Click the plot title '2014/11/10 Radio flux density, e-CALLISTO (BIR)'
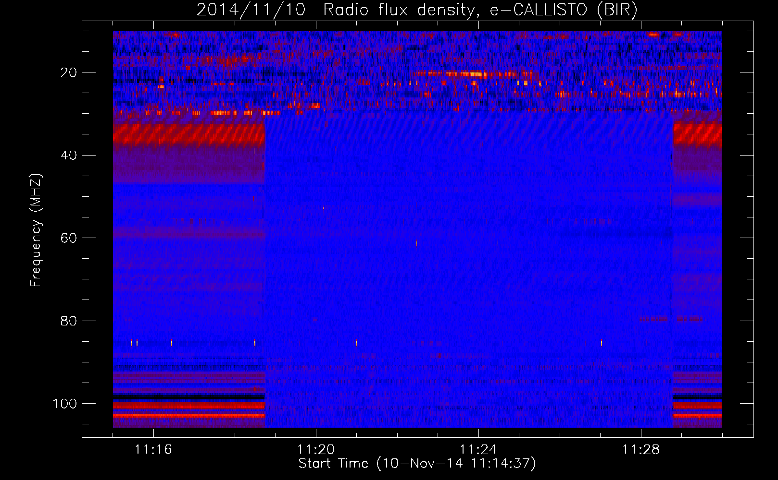778x480 pixels. pos(417,10)
